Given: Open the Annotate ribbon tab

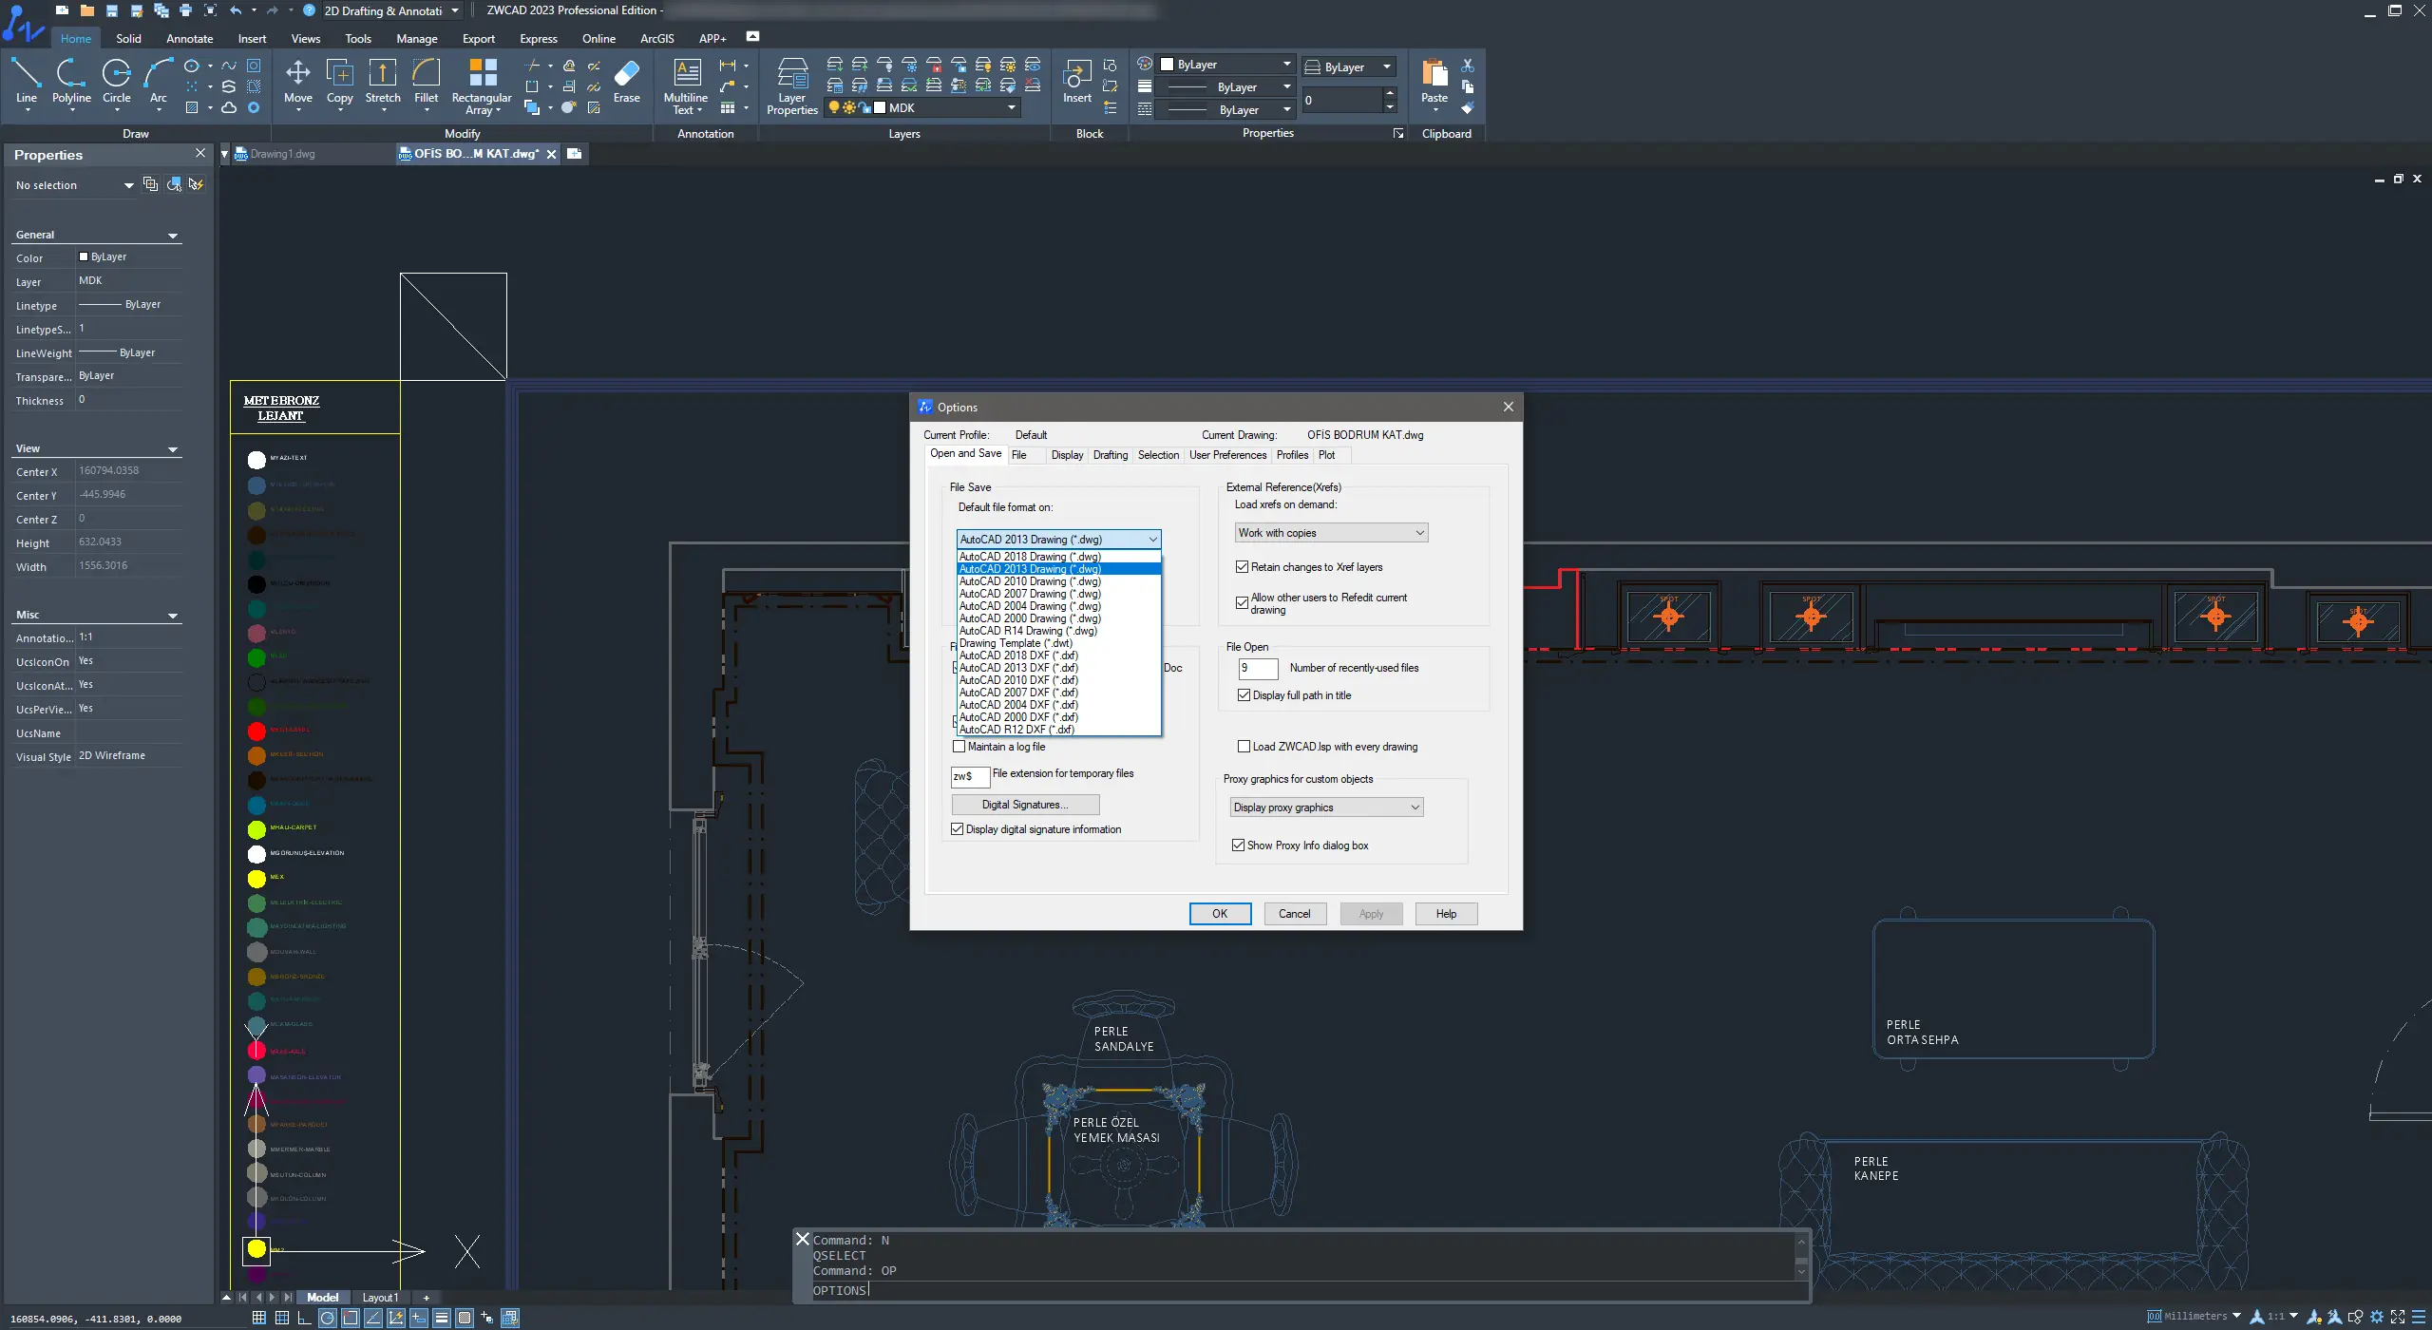Looking at the screenshot, I should [x=189, y=39].
